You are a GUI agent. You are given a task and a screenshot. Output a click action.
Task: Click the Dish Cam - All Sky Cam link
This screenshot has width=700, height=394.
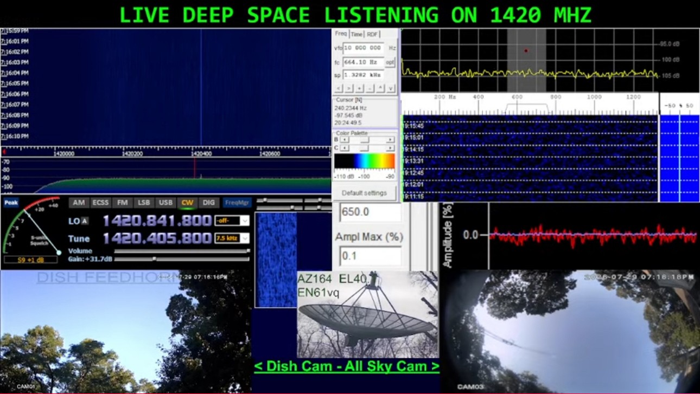[x=347, y=366]
